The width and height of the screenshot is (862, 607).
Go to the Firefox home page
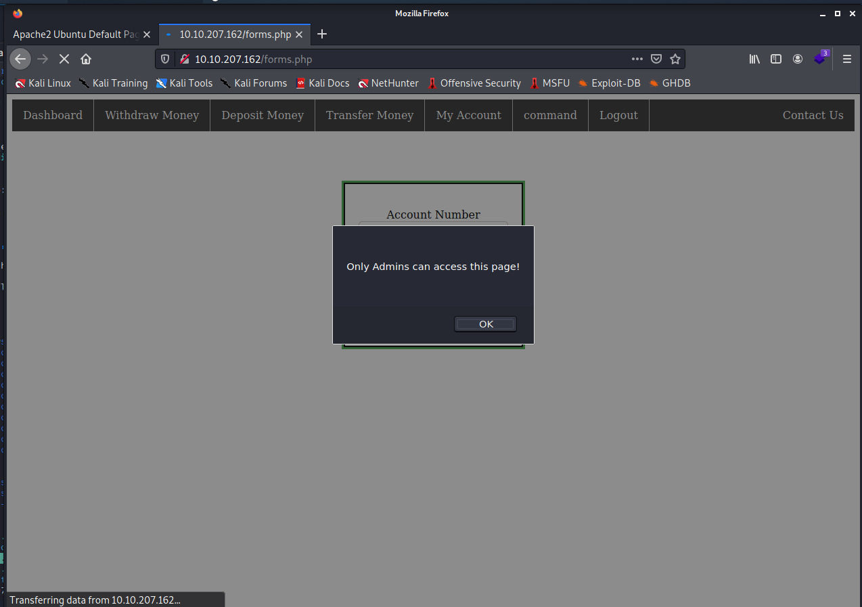pyautogui.click(x=86, y=59)
